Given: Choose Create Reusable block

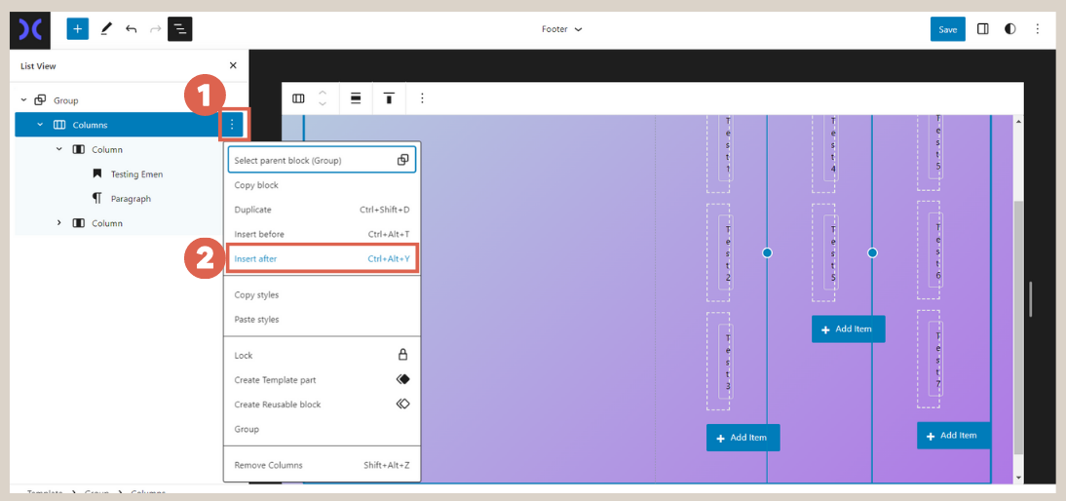Looking at the screenshot, I should [322, 405].
